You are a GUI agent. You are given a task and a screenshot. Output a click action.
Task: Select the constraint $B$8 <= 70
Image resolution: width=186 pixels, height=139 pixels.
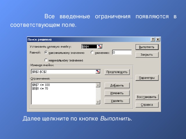click(40, 89)
